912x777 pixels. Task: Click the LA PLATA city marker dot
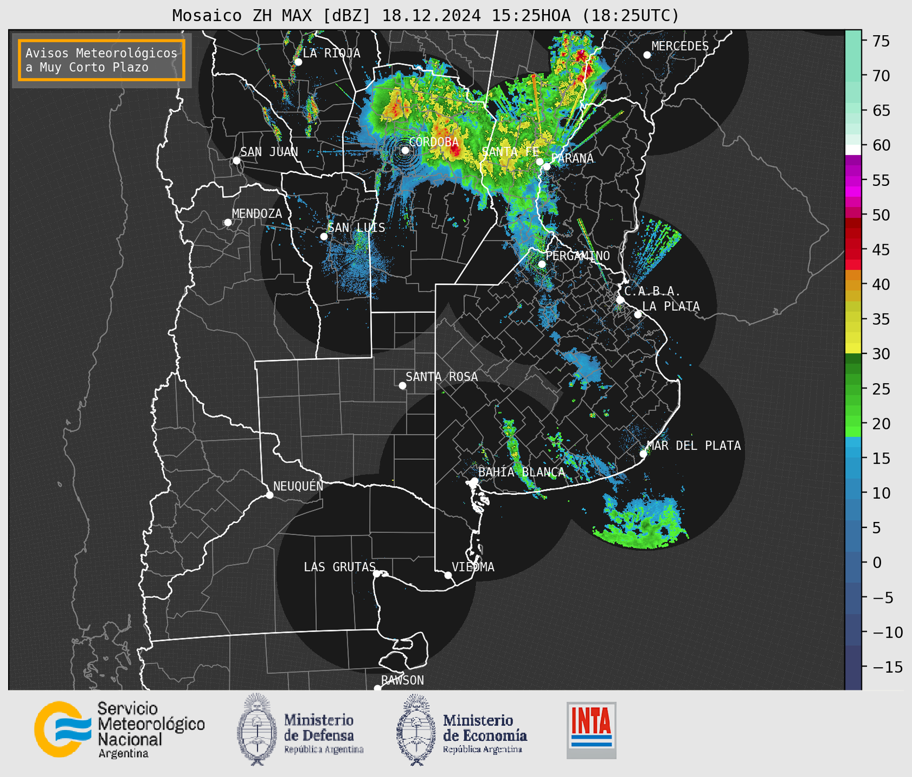[x=638, y=314]
